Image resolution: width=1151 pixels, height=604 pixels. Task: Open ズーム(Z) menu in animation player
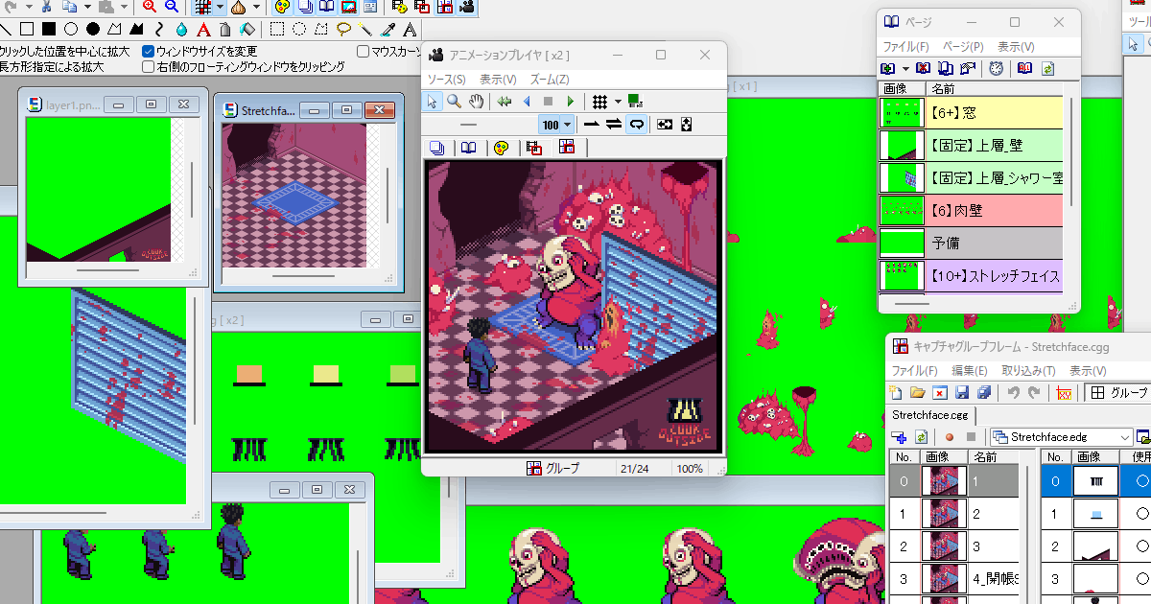549,80
